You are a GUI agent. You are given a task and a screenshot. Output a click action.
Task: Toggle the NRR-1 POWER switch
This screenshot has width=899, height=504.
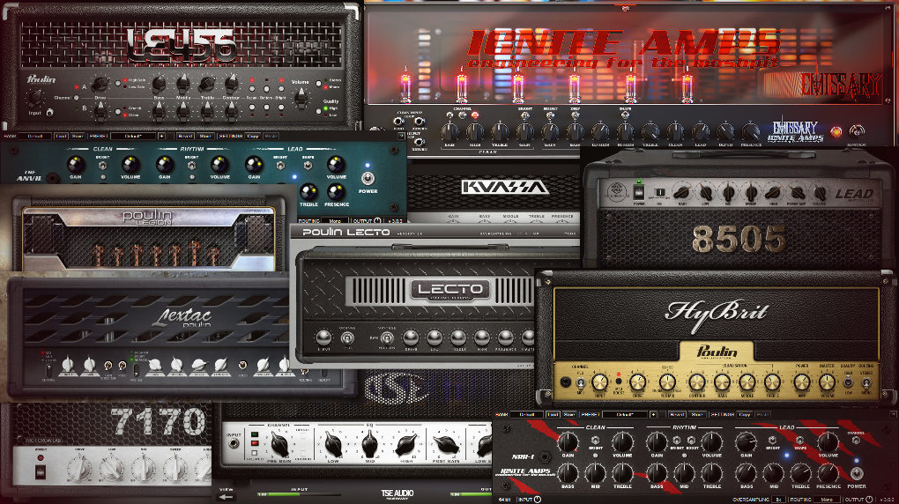click(x=857, y=474)
